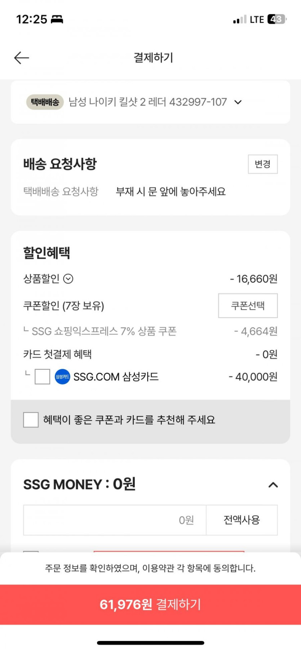Check the SSG.COM 삼성카드 checkbox

42,377
